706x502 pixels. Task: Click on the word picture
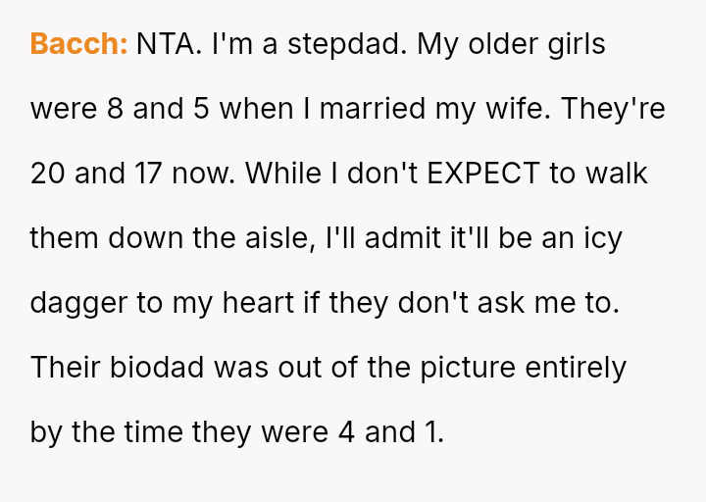pyautogui.click(x=473, y=368)
